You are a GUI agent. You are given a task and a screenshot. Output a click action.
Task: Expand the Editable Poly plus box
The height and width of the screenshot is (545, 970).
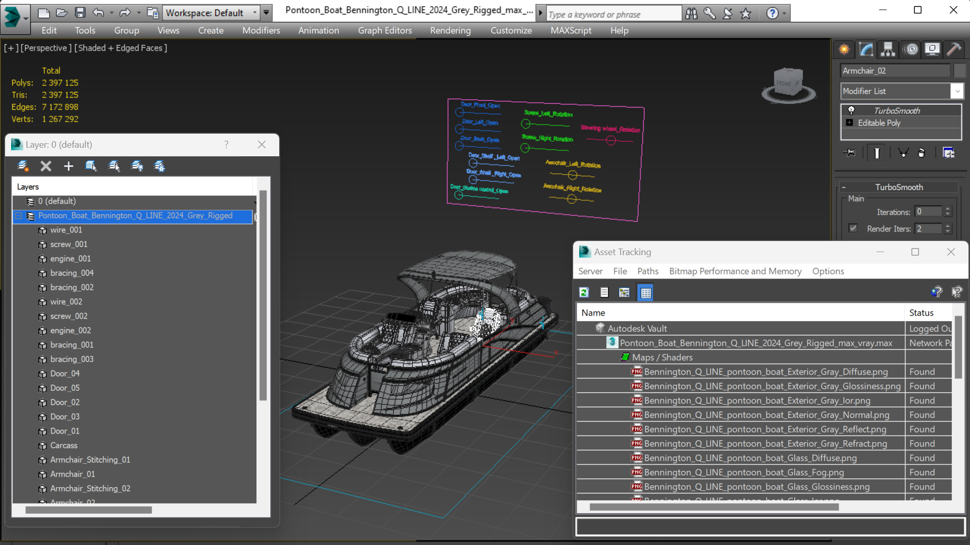850,123
